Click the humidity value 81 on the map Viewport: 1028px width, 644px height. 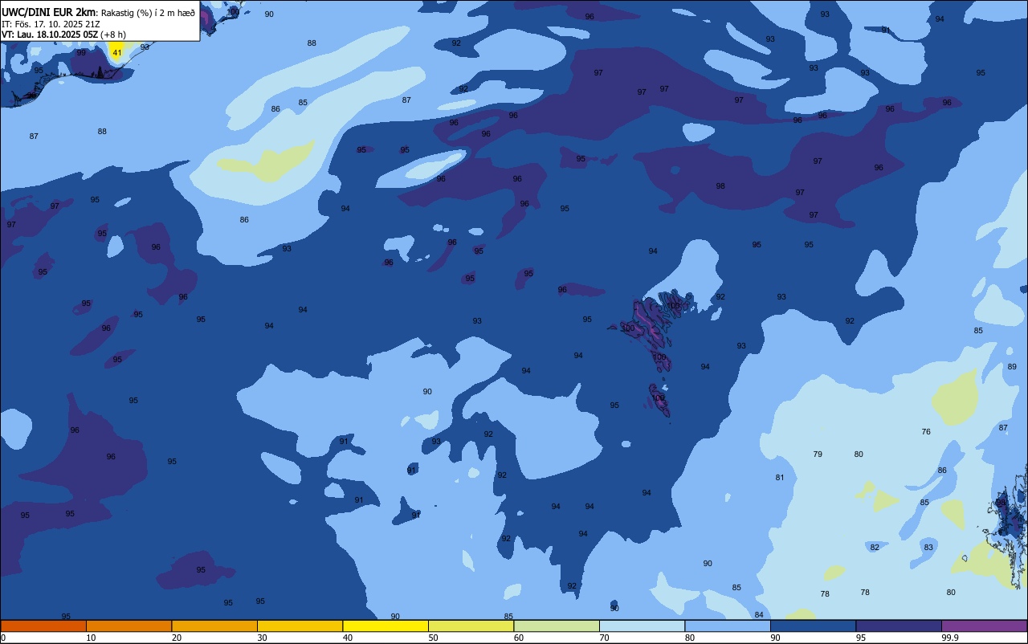779,478
